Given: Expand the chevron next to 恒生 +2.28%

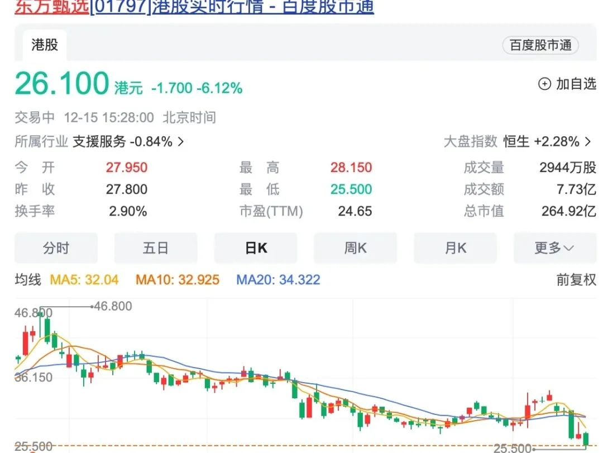Looking at the screenshot, I should (587, 142).
